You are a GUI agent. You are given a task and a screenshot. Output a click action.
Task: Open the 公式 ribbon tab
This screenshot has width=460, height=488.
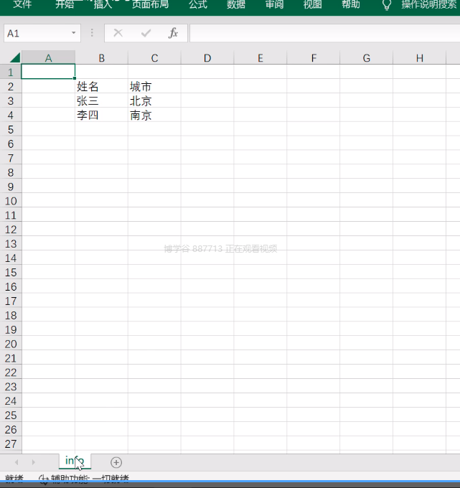click(x=198, y=4)
